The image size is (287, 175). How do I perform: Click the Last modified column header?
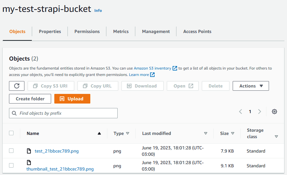157,133
